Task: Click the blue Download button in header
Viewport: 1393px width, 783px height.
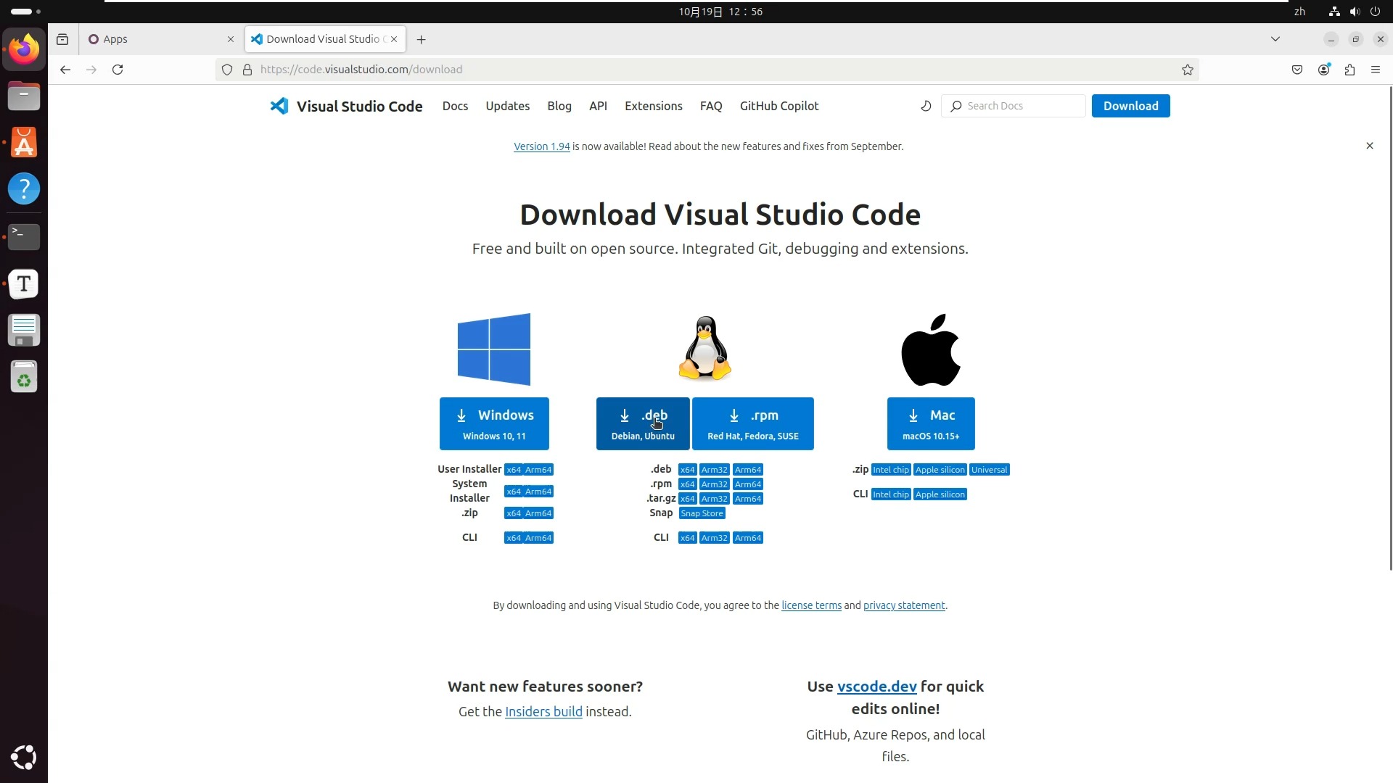Action: tap(1130, 106)
